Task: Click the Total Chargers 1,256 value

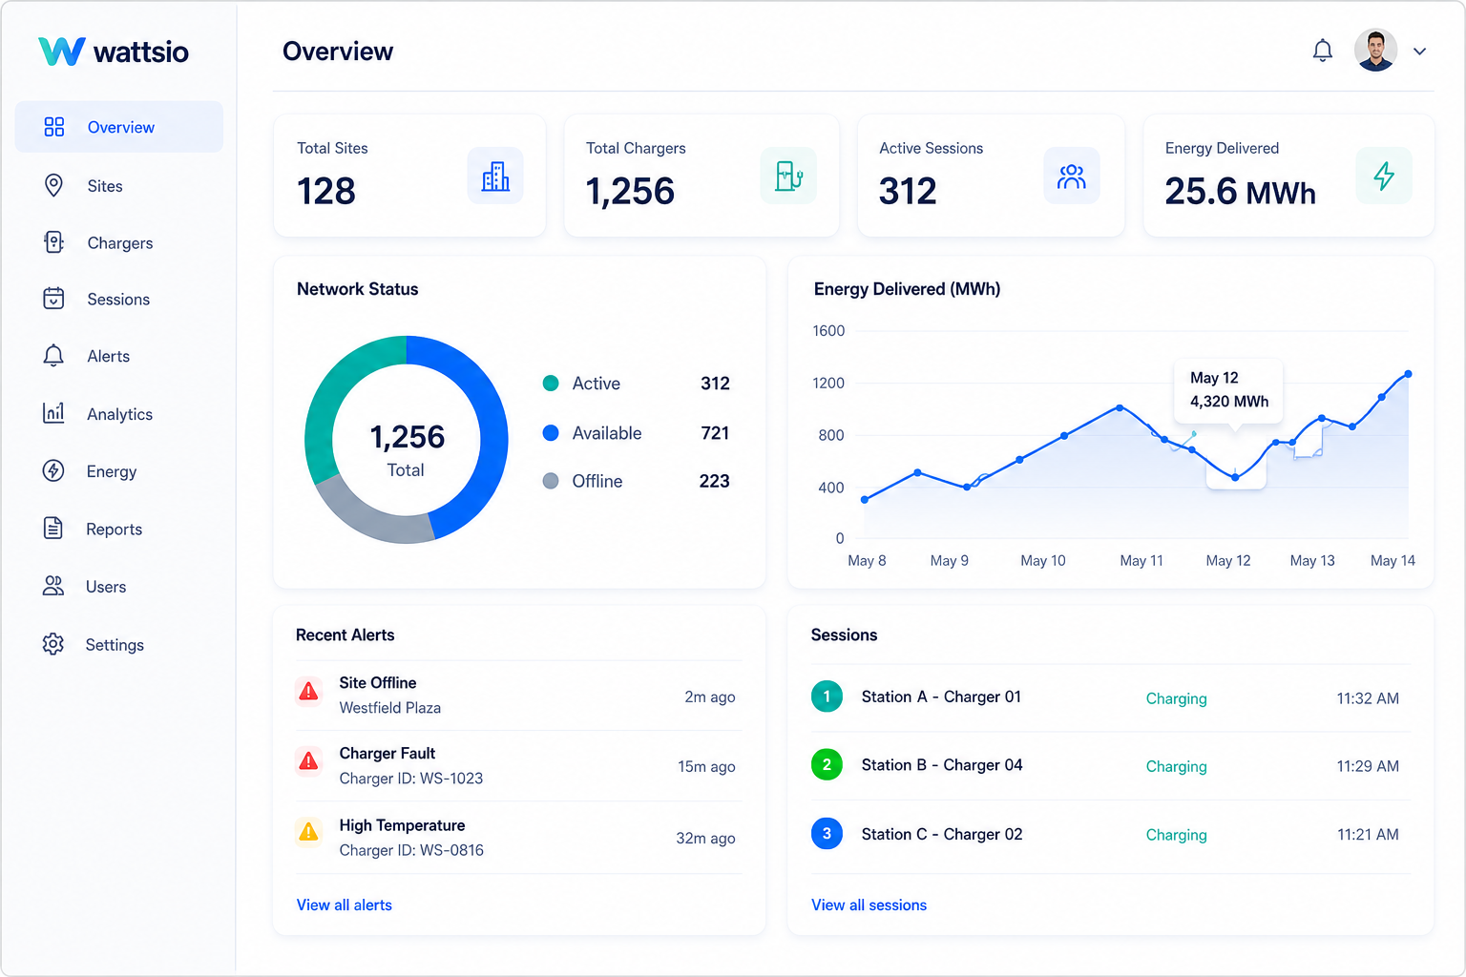Action: click(x=630, y=192)
